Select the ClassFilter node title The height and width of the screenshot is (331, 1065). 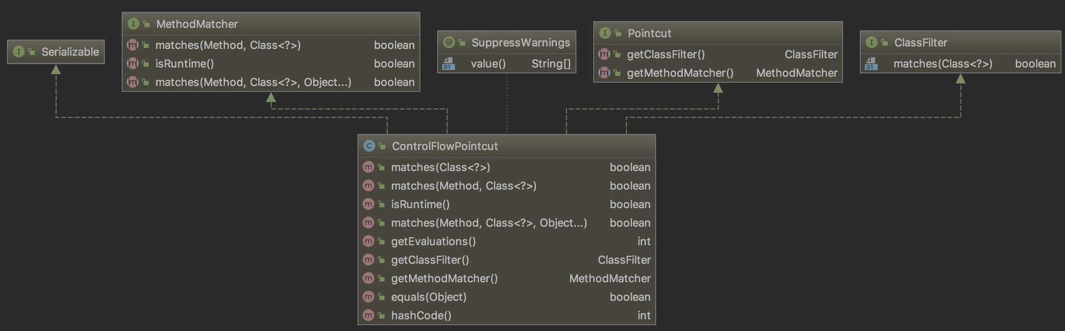click(920, 42)
